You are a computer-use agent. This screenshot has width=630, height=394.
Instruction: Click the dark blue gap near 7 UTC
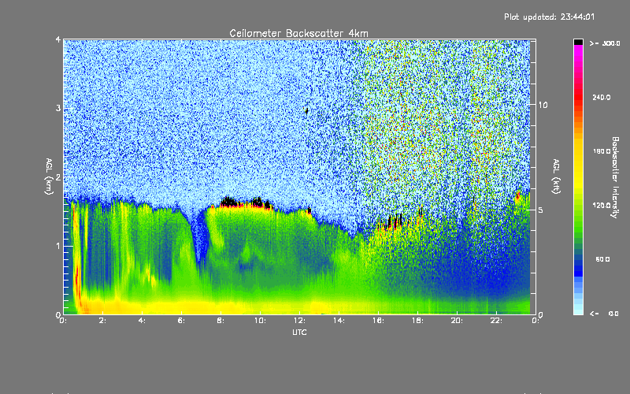(200, 237)
